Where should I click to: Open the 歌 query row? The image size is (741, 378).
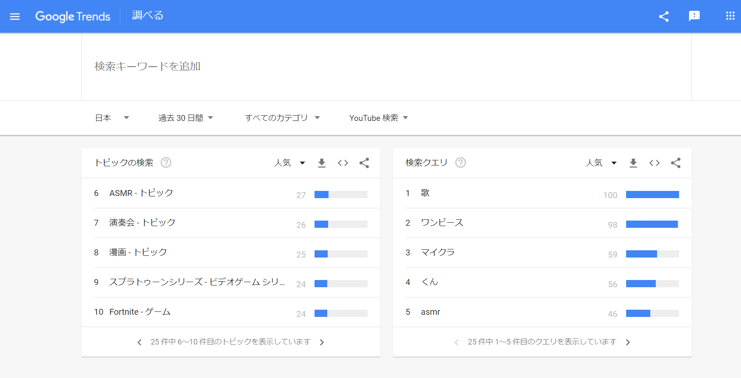pos(542,193)
